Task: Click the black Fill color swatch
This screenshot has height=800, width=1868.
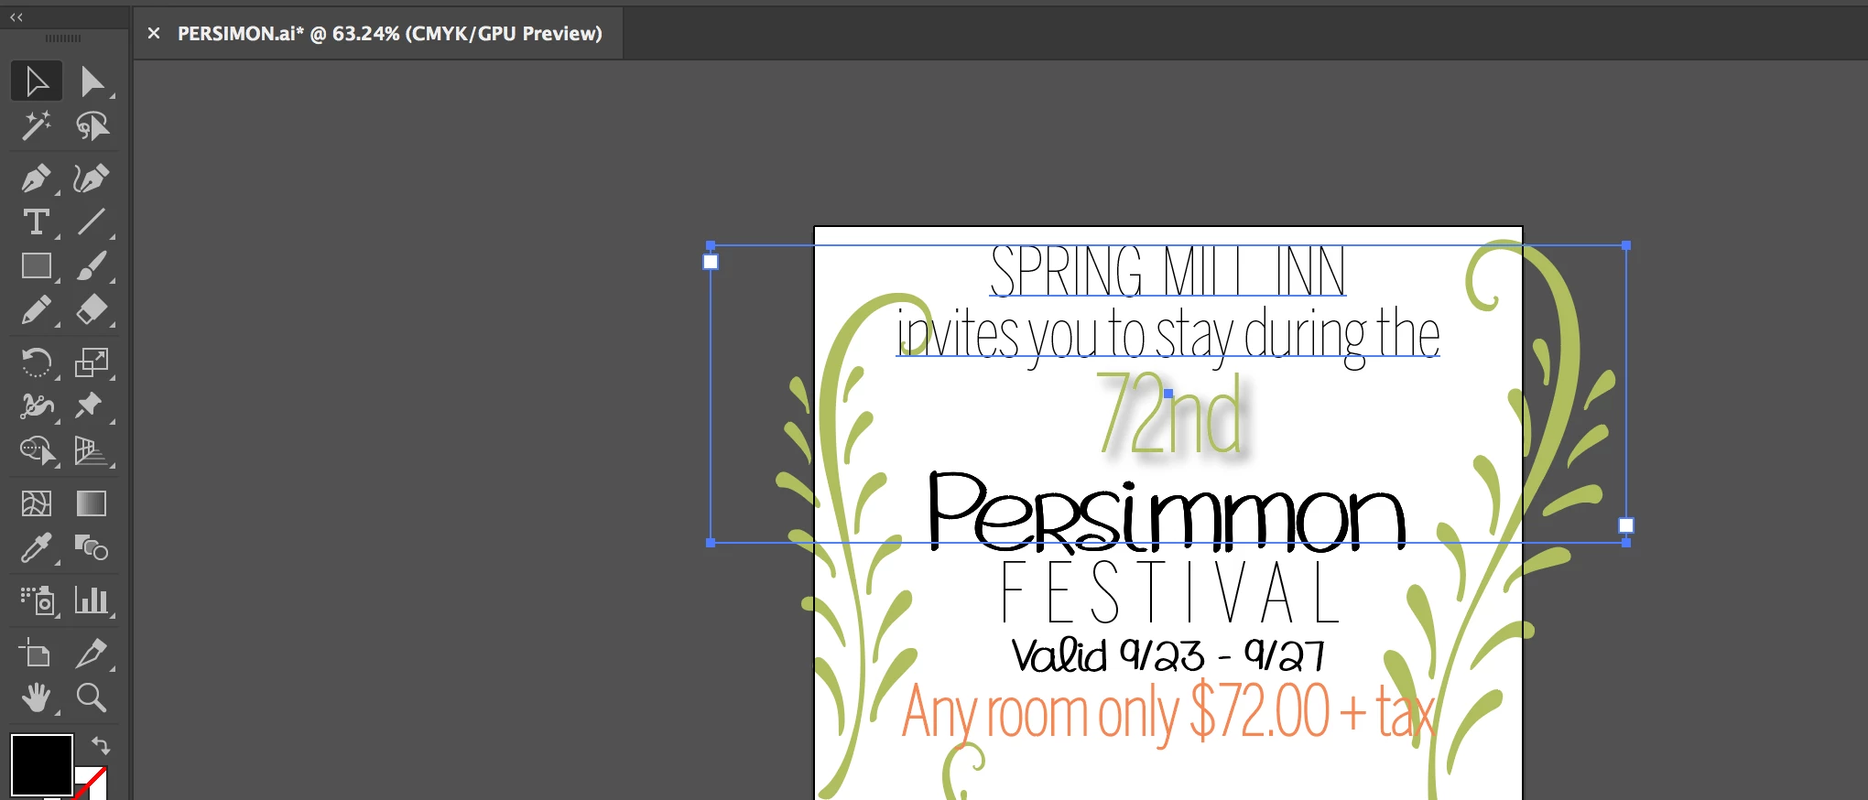Action: click(x=41, y=765)
